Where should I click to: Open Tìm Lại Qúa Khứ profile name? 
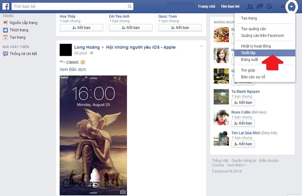coord(246,133)
